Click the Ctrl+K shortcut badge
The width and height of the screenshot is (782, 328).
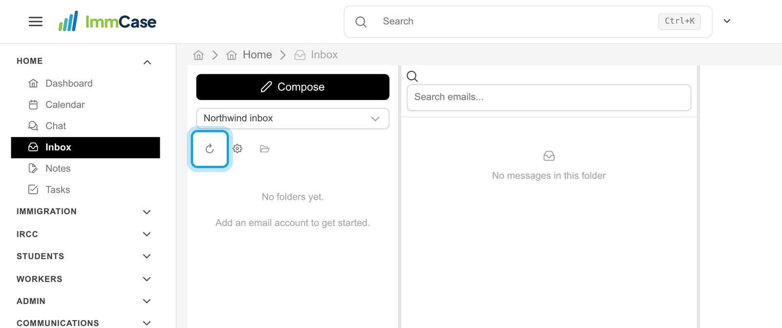[x=679, y=21]
